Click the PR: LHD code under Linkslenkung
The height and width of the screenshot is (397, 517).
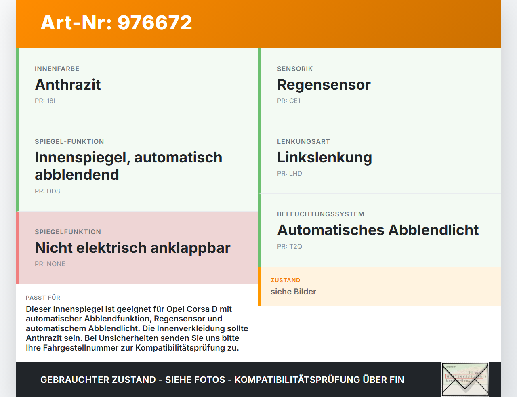[289, 173]
